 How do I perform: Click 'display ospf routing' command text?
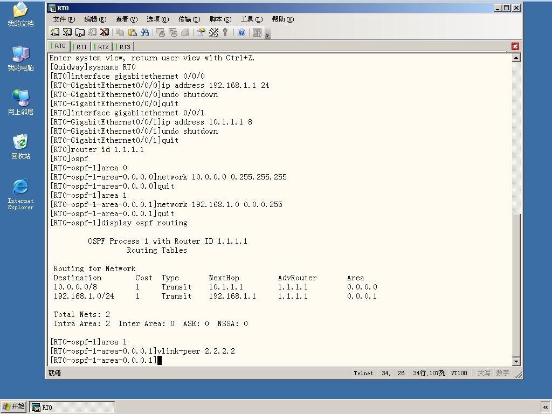click(x=144, y=223)
